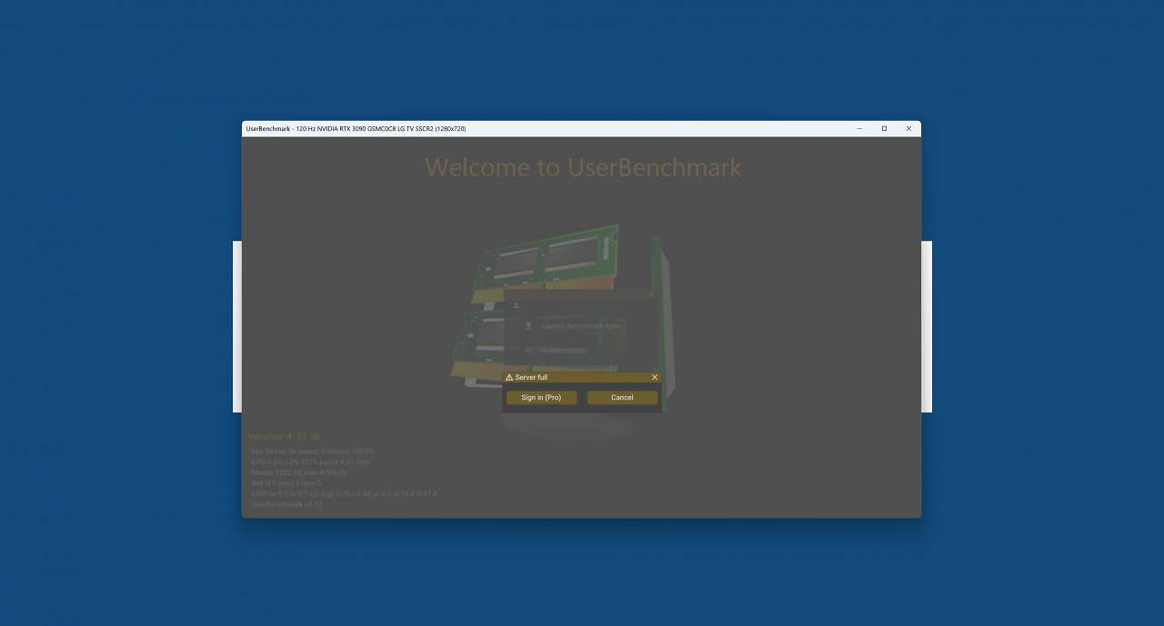Screen dimensions: 1164x626
Task: Click the UserBenchmark v4.12 footer text
Action: [286, 504]
